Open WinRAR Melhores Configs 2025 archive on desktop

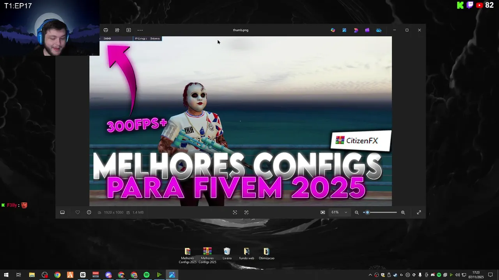pos(207,255)
